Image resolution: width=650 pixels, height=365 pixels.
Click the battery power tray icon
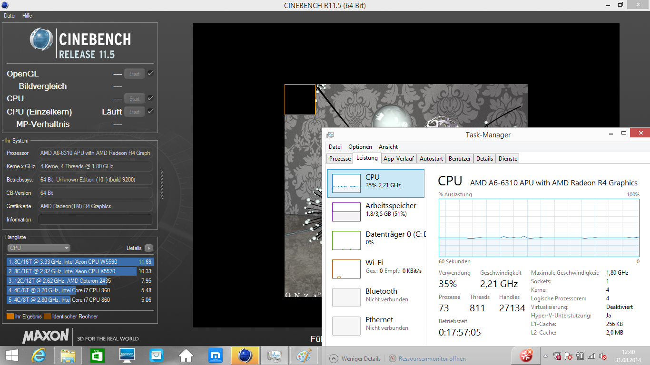coord(580,355)
